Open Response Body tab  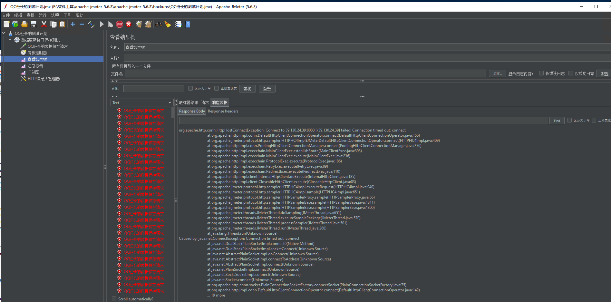pyautogui.click(x=192, y=111)
